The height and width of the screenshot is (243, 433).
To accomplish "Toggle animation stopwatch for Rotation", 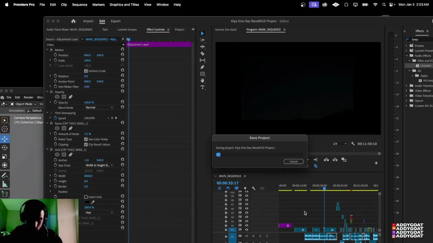I will 55,76.
